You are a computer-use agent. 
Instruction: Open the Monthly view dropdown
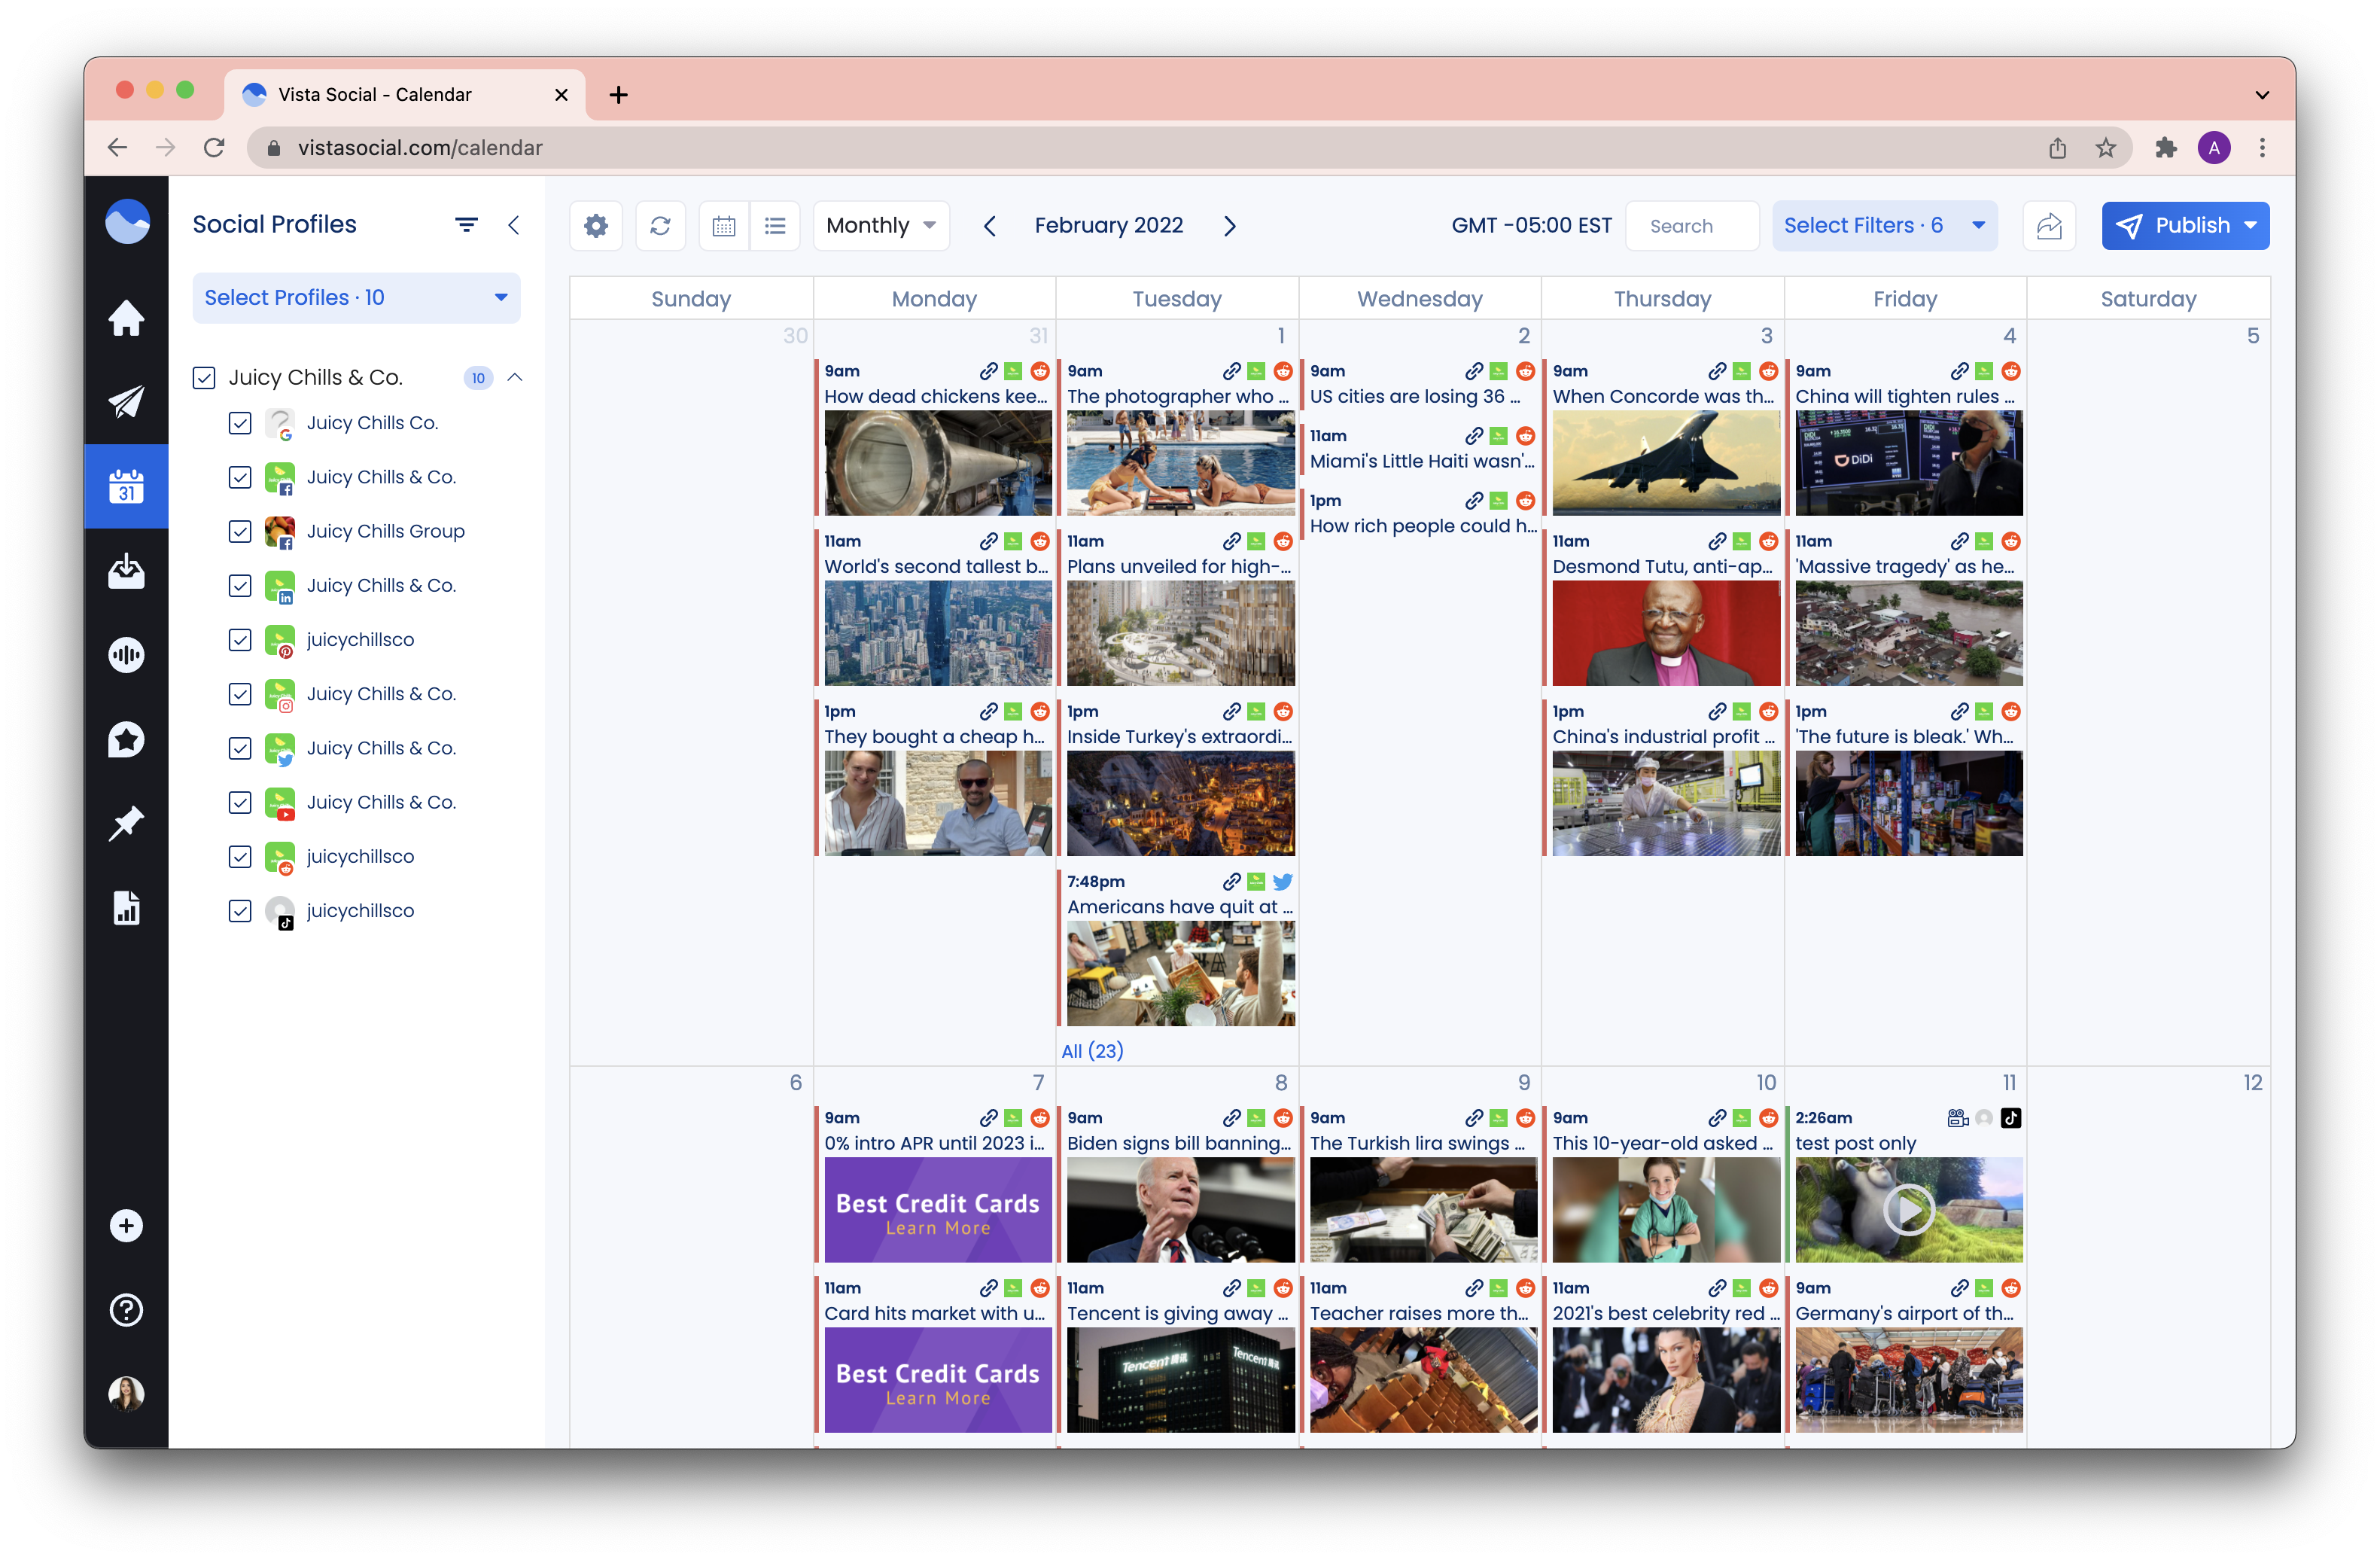(881, 226)
